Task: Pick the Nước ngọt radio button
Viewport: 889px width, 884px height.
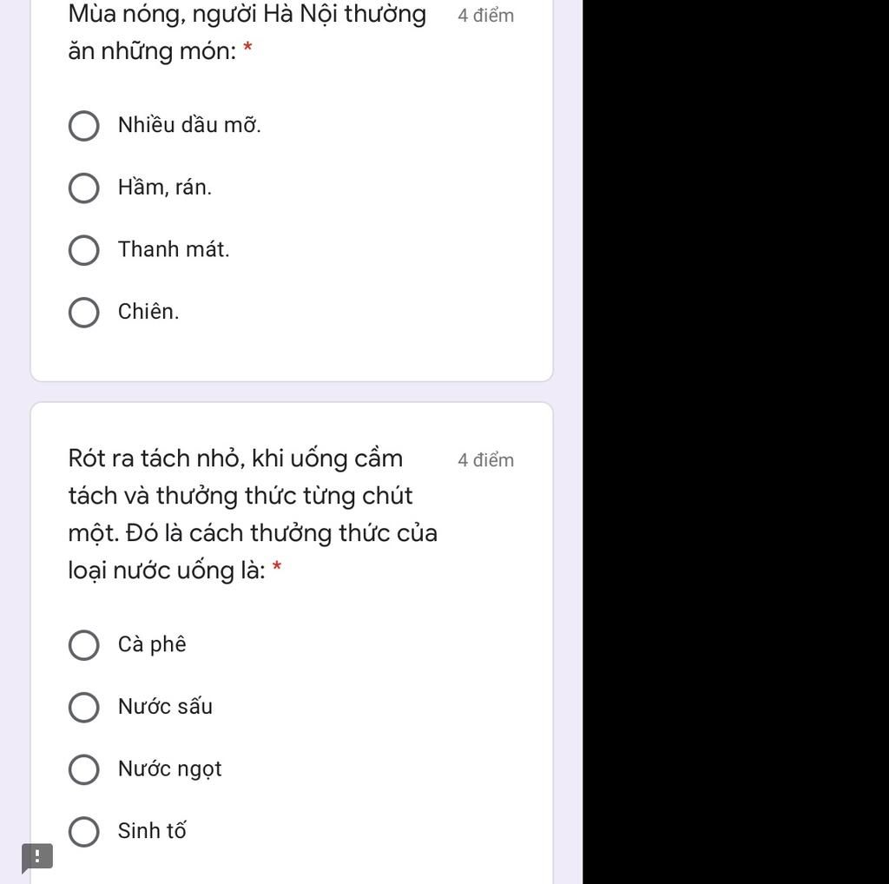Action: click(84, 769)
